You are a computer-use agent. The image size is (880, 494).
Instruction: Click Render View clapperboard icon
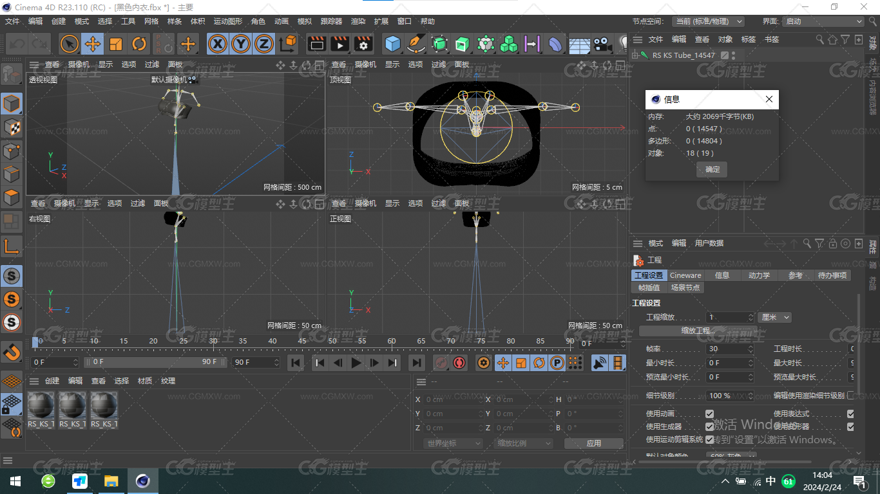316,44
